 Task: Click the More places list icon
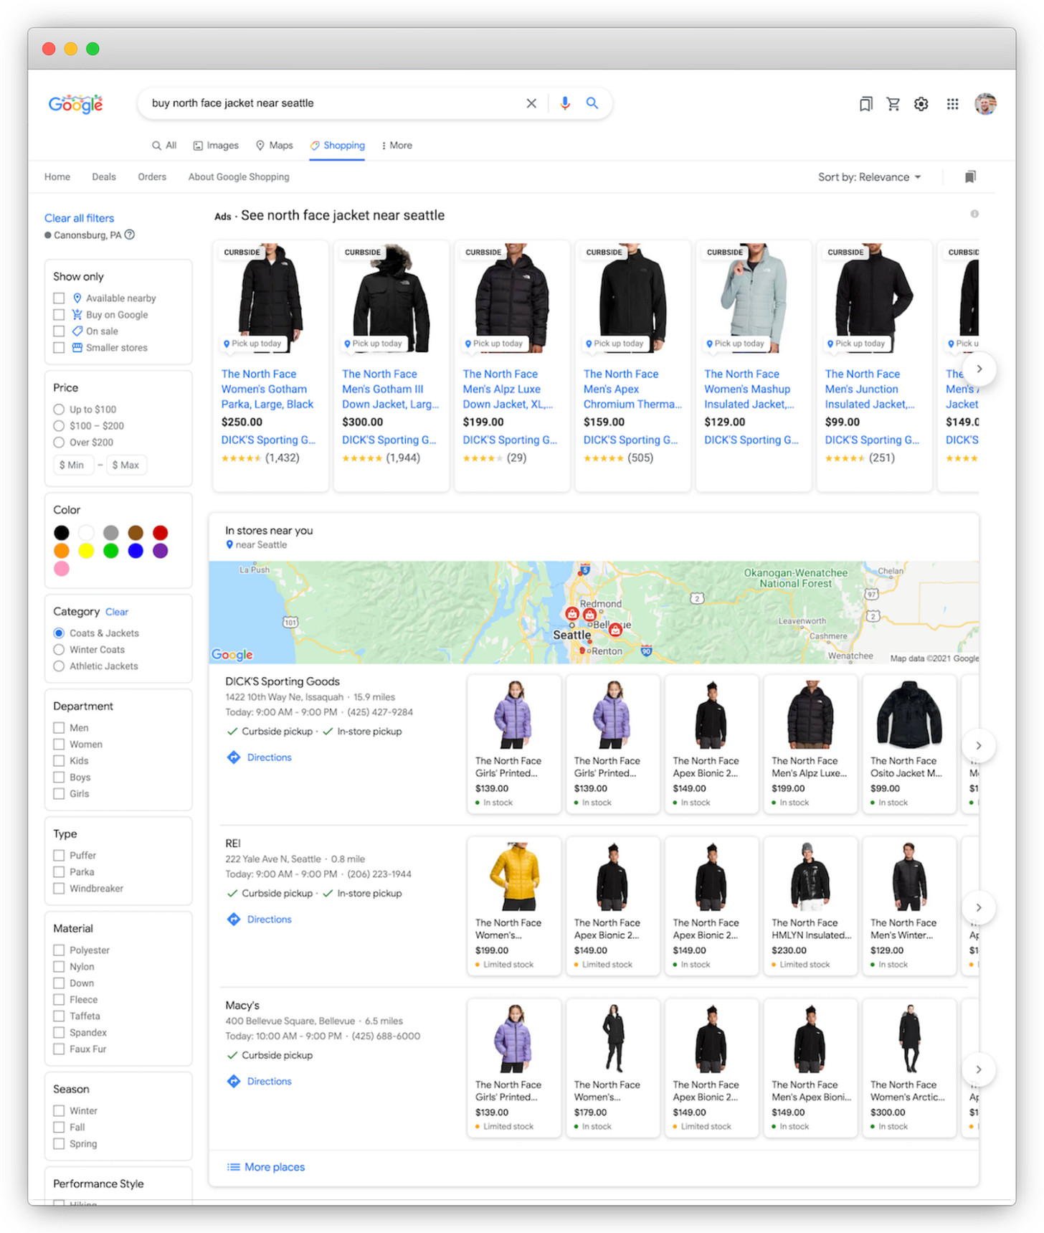[x=233, y=1167]
